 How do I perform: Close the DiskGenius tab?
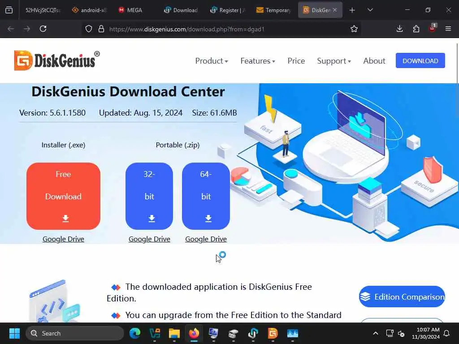(x=335, y=10)
